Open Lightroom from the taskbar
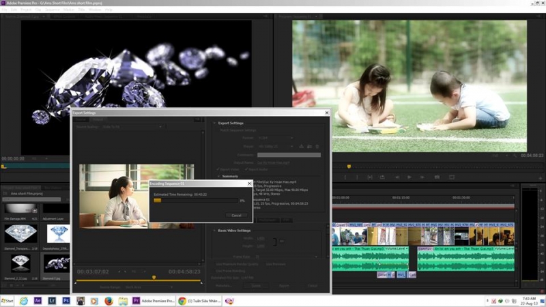Image resolution: width=546 pixels, height=307 pixels. (52, 301)
